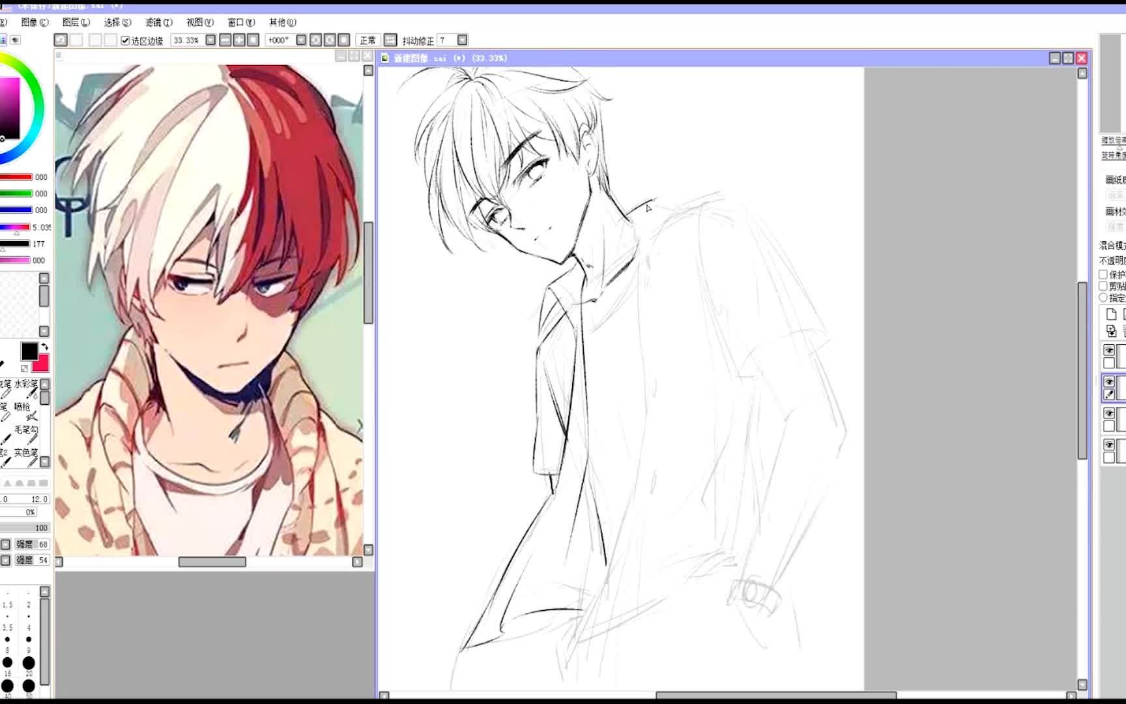Screen dimensions: 1126x704
Task: Open the 滤镜(T) menu
Action: [x=159, y=22]
